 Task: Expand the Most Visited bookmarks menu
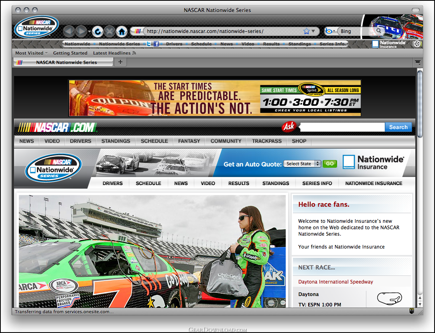31,53
